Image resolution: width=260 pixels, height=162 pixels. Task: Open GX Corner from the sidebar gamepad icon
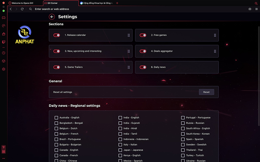click(4, 17)
